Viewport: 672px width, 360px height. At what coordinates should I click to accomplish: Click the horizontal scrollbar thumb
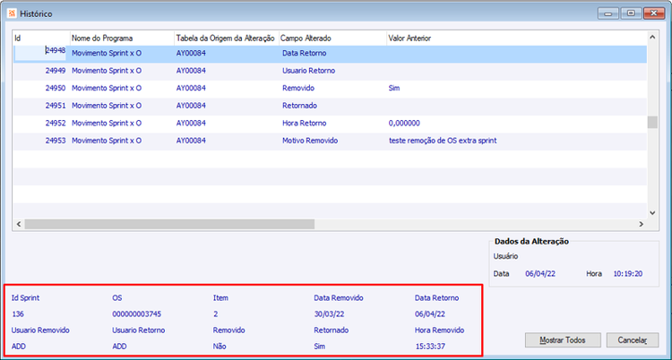(169, 224)
